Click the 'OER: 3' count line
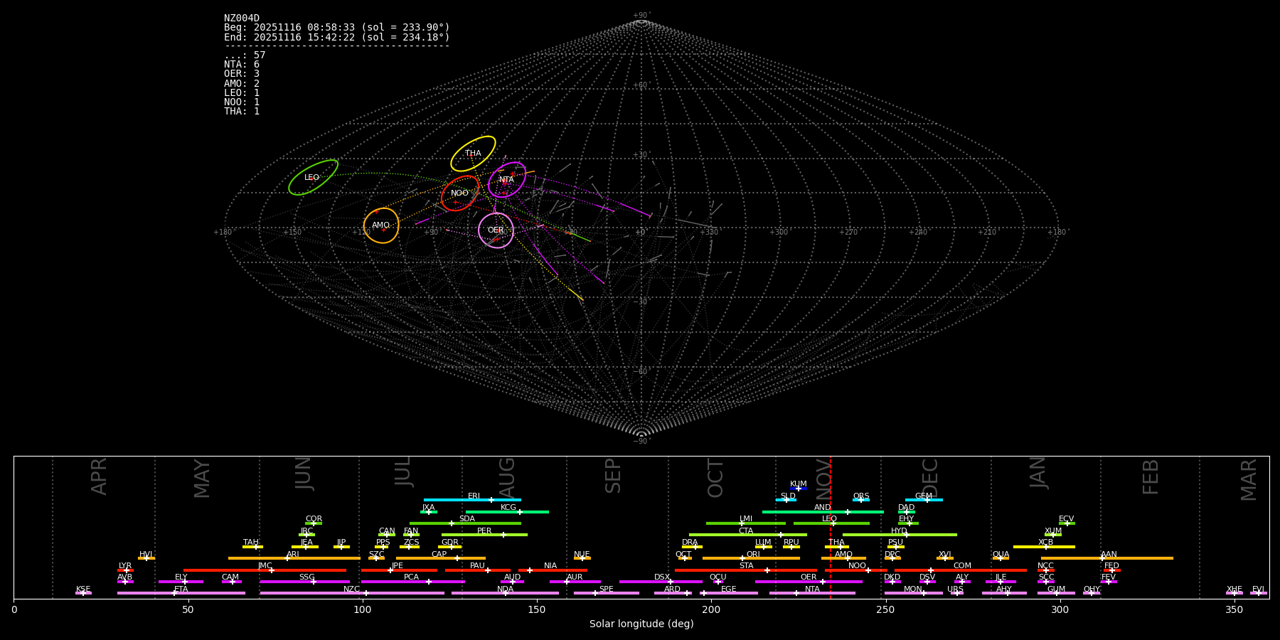Image resolution: width=1280 pixels, height=640 pixels. pyautogui.click(x=242, y=74)
